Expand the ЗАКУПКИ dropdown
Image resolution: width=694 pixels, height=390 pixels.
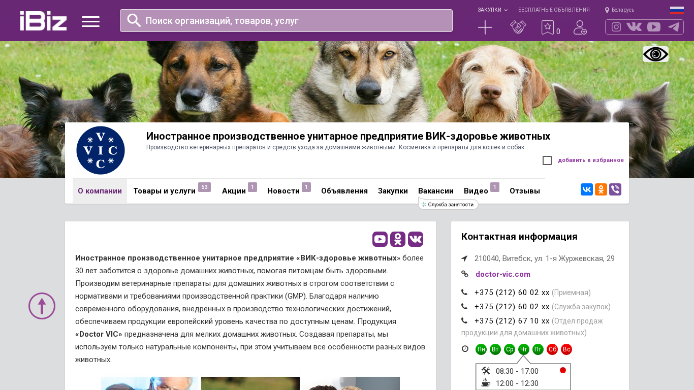(x=492, y=10)
